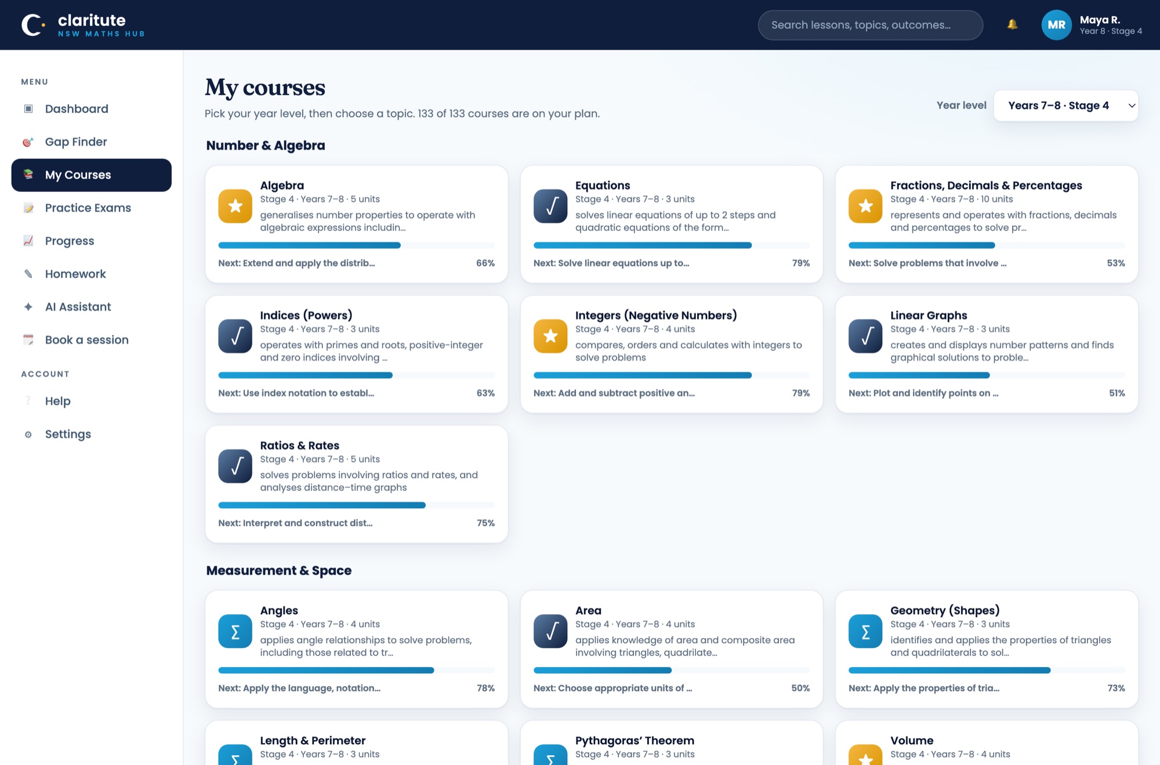Screen dimensions: 1160x765
Task: Click 'Next: Apply the language, notation…'
Action: (299, 688)
